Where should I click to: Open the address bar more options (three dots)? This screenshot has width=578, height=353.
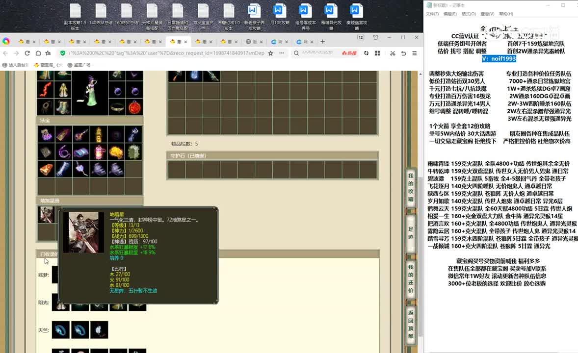(x=282, y=53)
